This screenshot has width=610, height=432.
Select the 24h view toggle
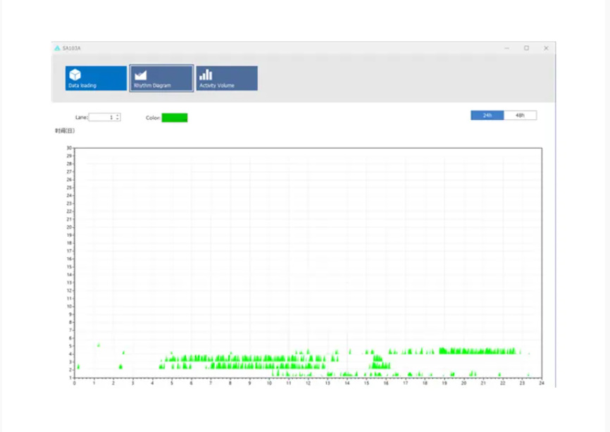(487, 115)
